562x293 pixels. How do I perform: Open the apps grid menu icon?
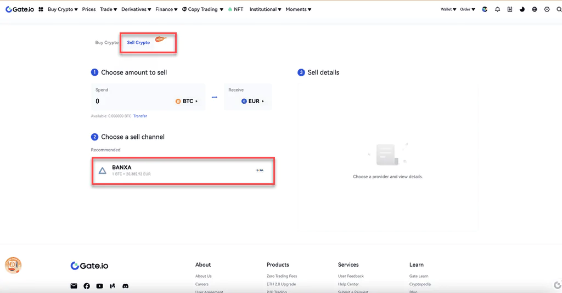[41, 9]
